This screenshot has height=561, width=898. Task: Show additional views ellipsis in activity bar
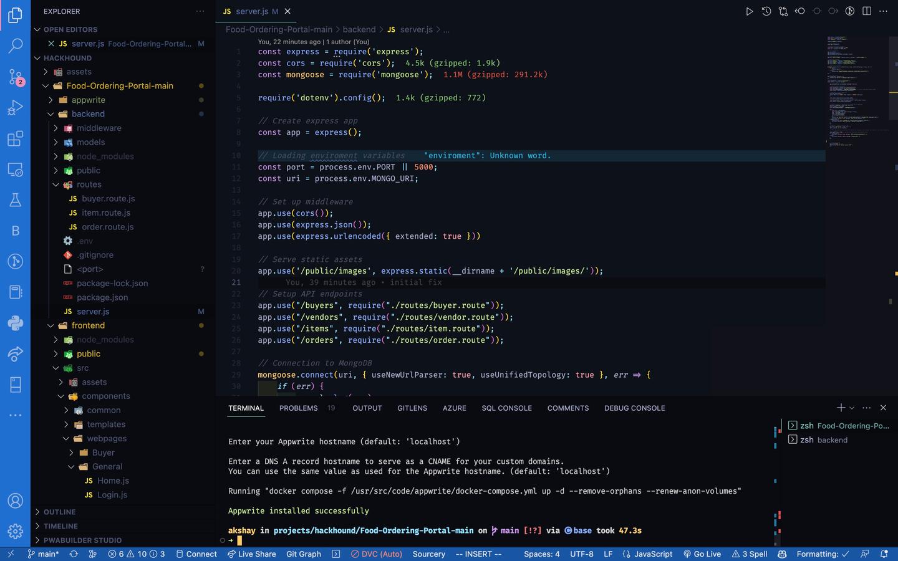click(x=15, y=415)
